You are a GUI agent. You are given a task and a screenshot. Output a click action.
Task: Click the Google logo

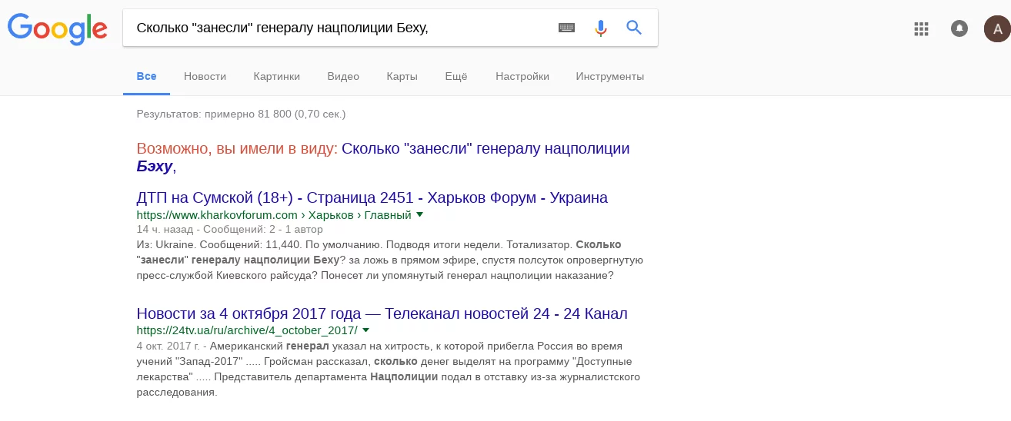[x=58, y=28]
